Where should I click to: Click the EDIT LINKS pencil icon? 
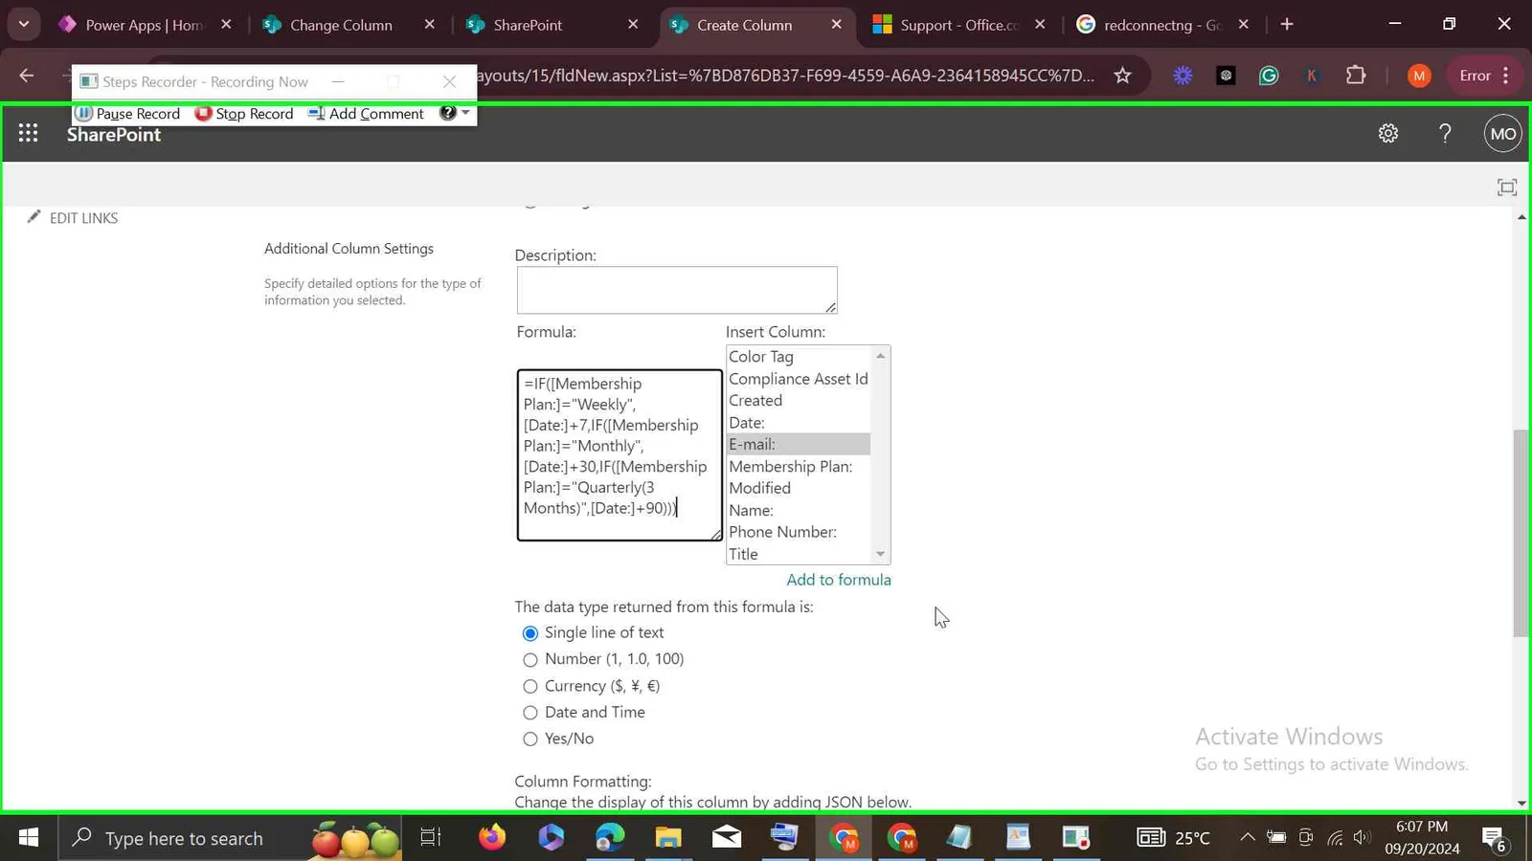[x=34, y=217]
